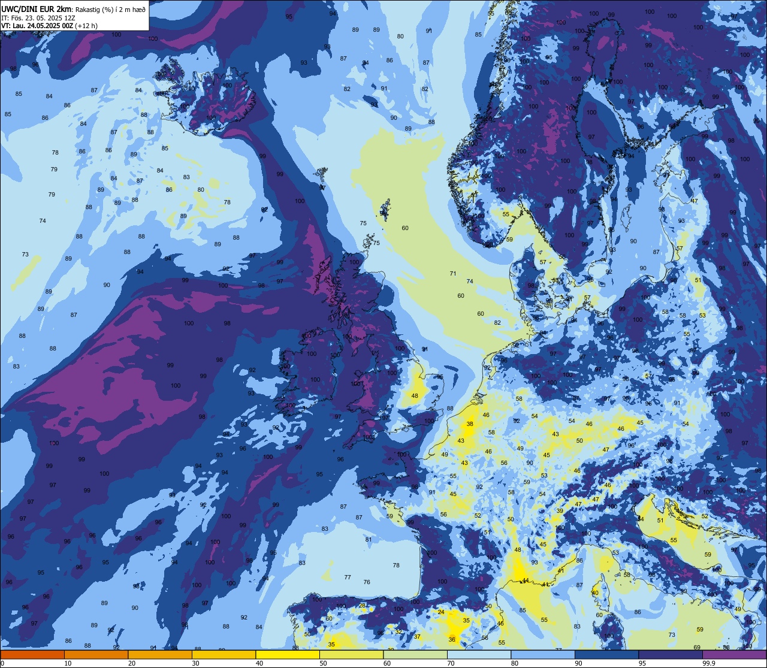Screen dimensions: 767x668
Task: Click the pale blue 70–80 legend swatch
Action: (479, 654)
